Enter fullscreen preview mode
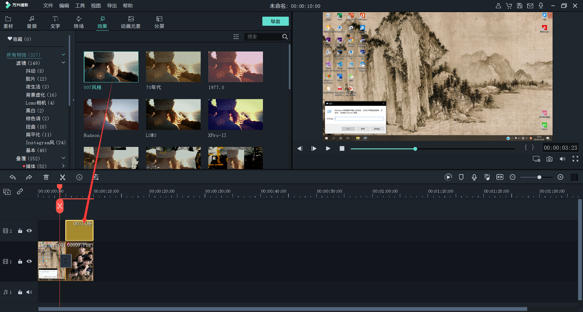 (x=575, y=159)
